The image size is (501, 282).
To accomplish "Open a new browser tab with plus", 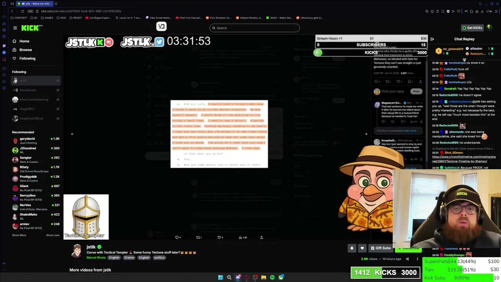I will tap(56, 4).
